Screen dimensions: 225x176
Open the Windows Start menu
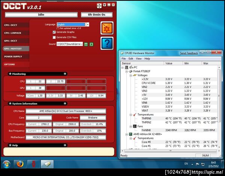coord(6,164)
